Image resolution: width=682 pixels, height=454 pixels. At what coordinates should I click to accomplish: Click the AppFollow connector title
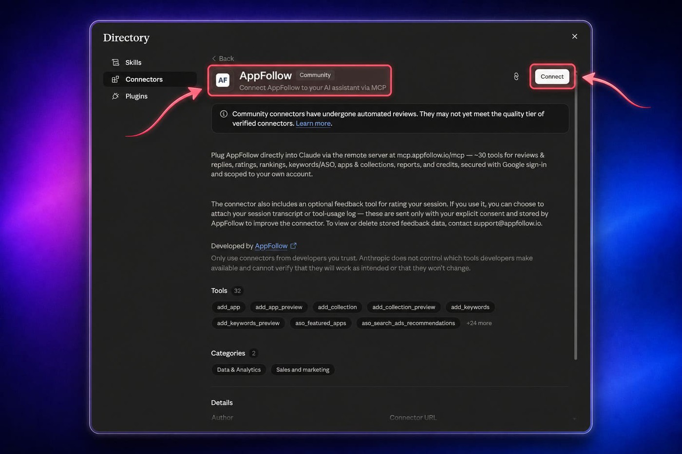tap(265, 75)
